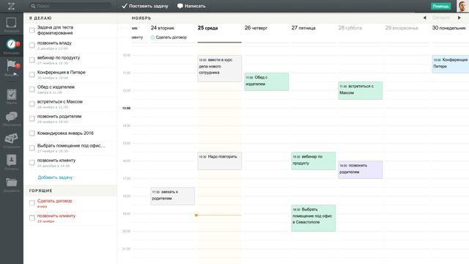Screen dimensions: 469x264
Task: Check the 'позвонить владу' task
Action: point(32,45)
